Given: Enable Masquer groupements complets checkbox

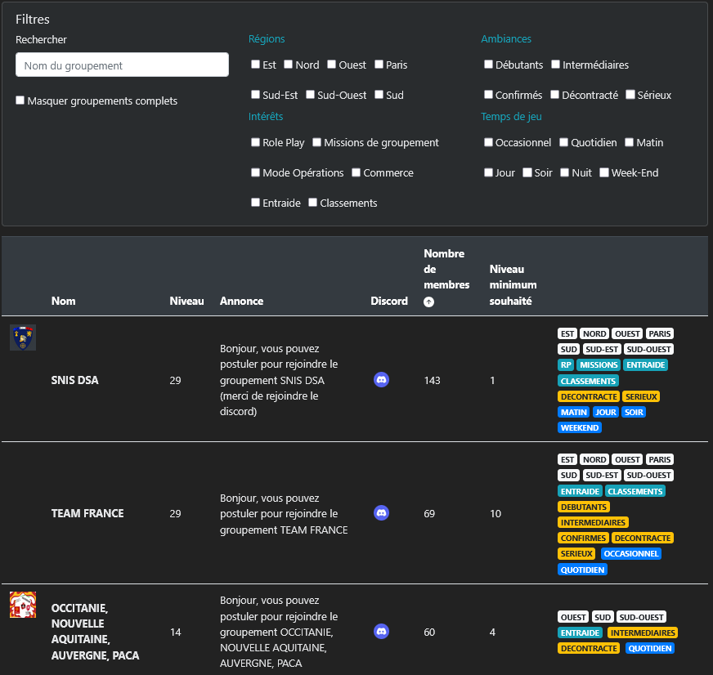Looking at the screenshot, I should tap(20, 101).
